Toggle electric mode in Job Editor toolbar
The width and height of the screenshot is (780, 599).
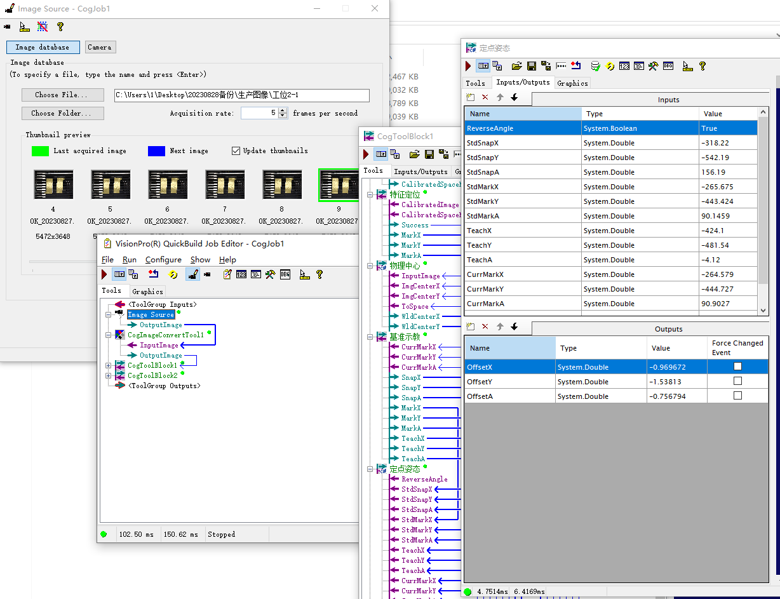[119, 274]
